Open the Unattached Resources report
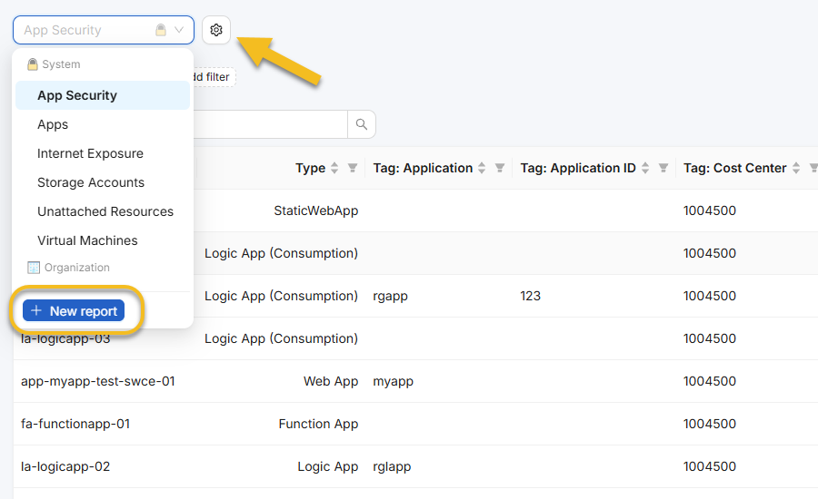818x499 pixels. (x=103, y=211)
